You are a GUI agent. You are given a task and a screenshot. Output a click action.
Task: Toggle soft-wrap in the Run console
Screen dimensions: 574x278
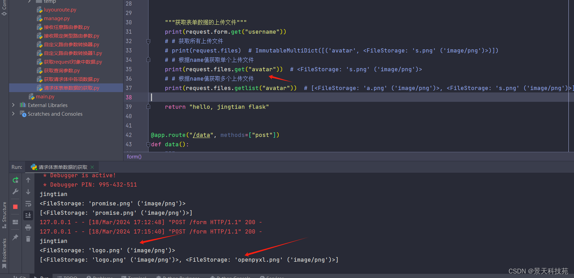pyautogui.click(x=28, y=204)
